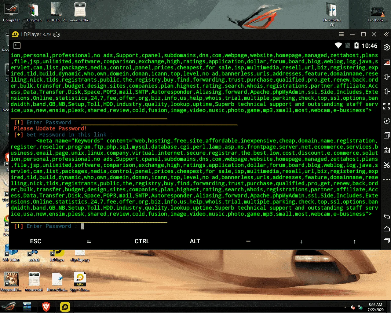Click the 'Please Update Password!' message

point(50,129)
